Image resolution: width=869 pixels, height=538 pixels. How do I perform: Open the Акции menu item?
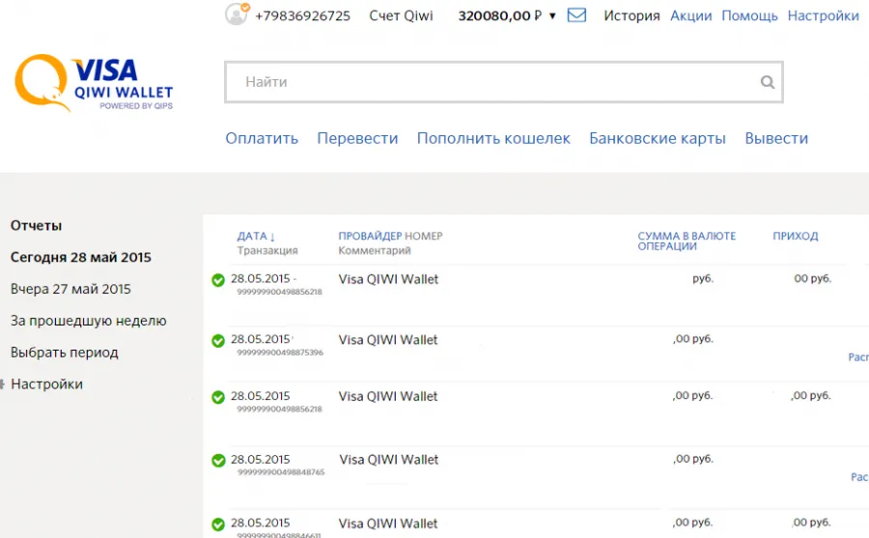pyautogui.click(x=691, y=15)
